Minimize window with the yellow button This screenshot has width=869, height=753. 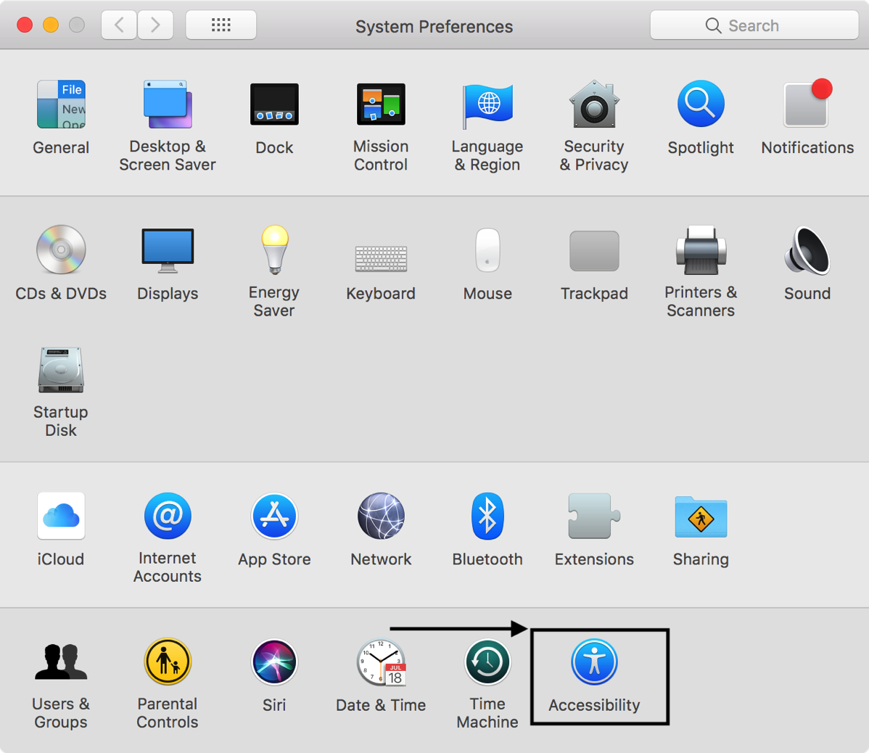click(x=51, y=25)
